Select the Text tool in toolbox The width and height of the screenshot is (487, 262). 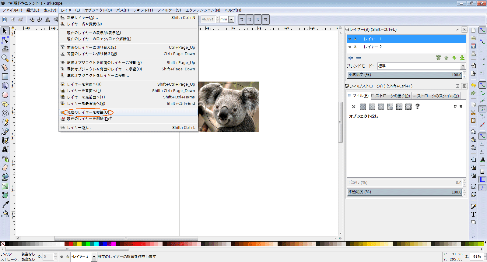[x=5, y=150]
